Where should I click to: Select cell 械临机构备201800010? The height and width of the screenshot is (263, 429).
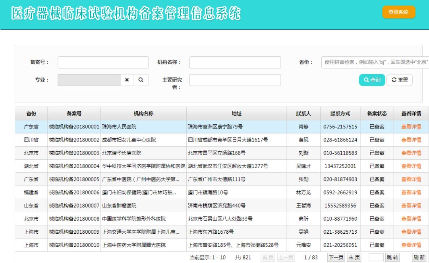coord(74,245)
